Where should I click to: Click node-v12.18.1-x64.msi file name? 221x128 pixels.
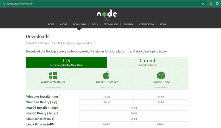tap(53, 87)
